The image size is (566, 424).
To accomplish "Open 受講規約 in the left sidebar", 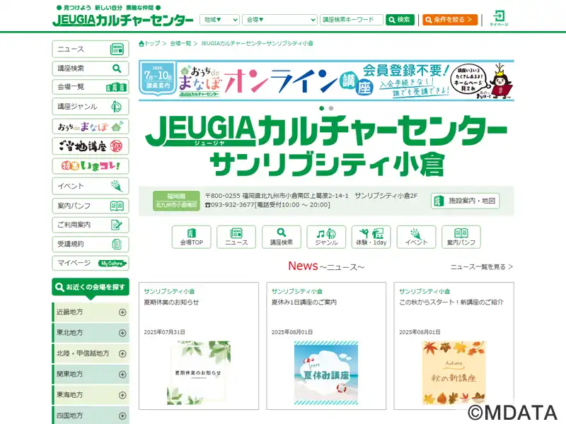I will (x=91, y=244).
